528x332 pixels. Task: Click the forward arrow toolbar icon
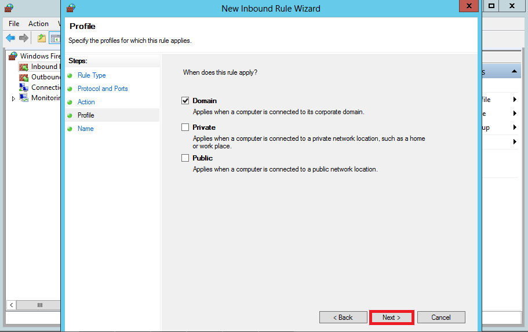click(x=24, y=38)
